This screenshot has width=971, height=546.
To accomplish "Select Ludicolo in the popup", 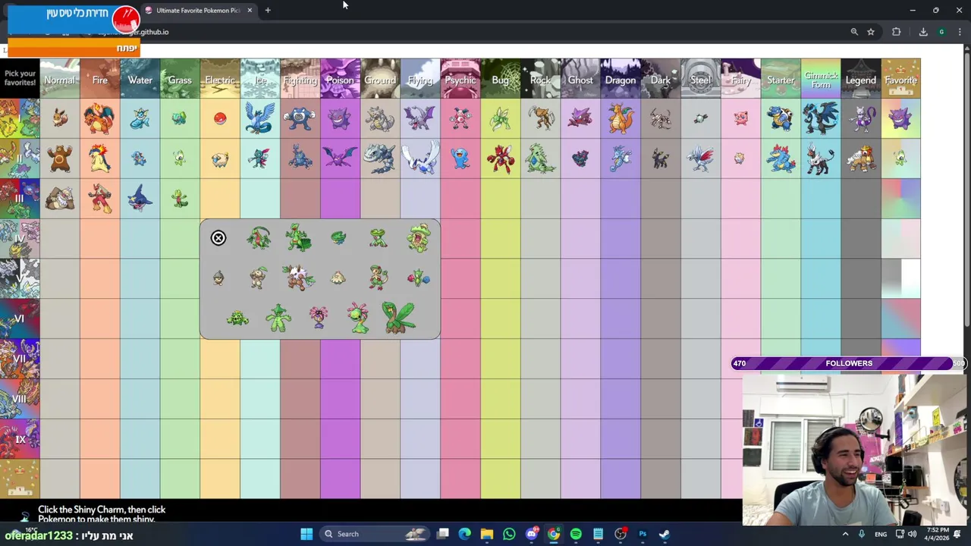I will click(419, 238).
